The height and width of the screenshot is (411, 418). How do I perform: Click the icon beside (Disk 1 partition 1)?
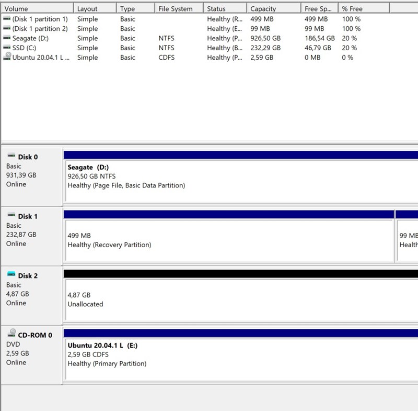click(x=7, y=19)
